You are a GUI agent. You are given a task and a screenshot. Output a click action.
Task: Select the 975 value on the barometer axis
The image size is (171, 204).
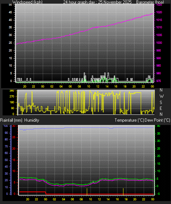159,81
